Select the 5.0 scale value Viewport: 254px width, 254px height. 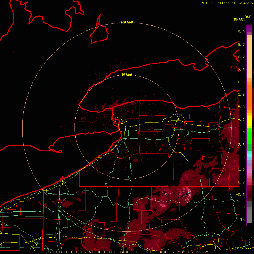(241, 107)
